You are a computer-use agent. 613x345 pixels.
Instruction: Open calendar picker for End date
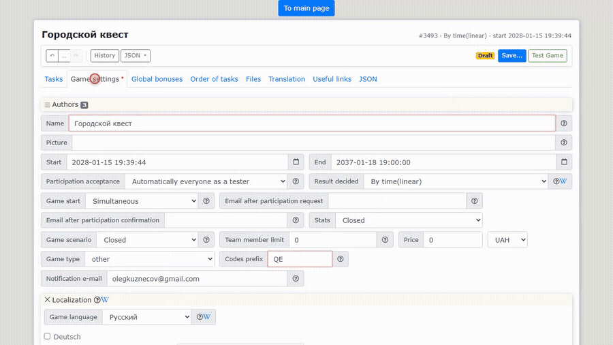coord(564,162)
